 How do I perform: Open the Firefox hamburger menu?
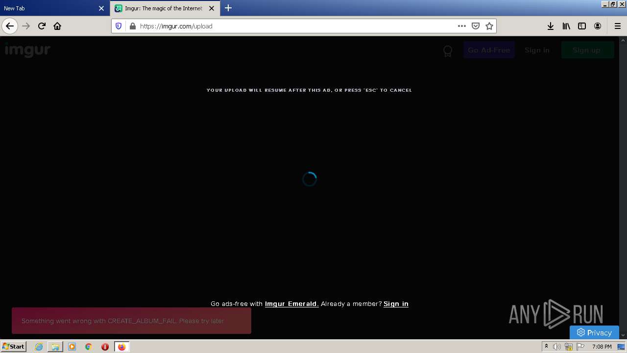point(617,26)
